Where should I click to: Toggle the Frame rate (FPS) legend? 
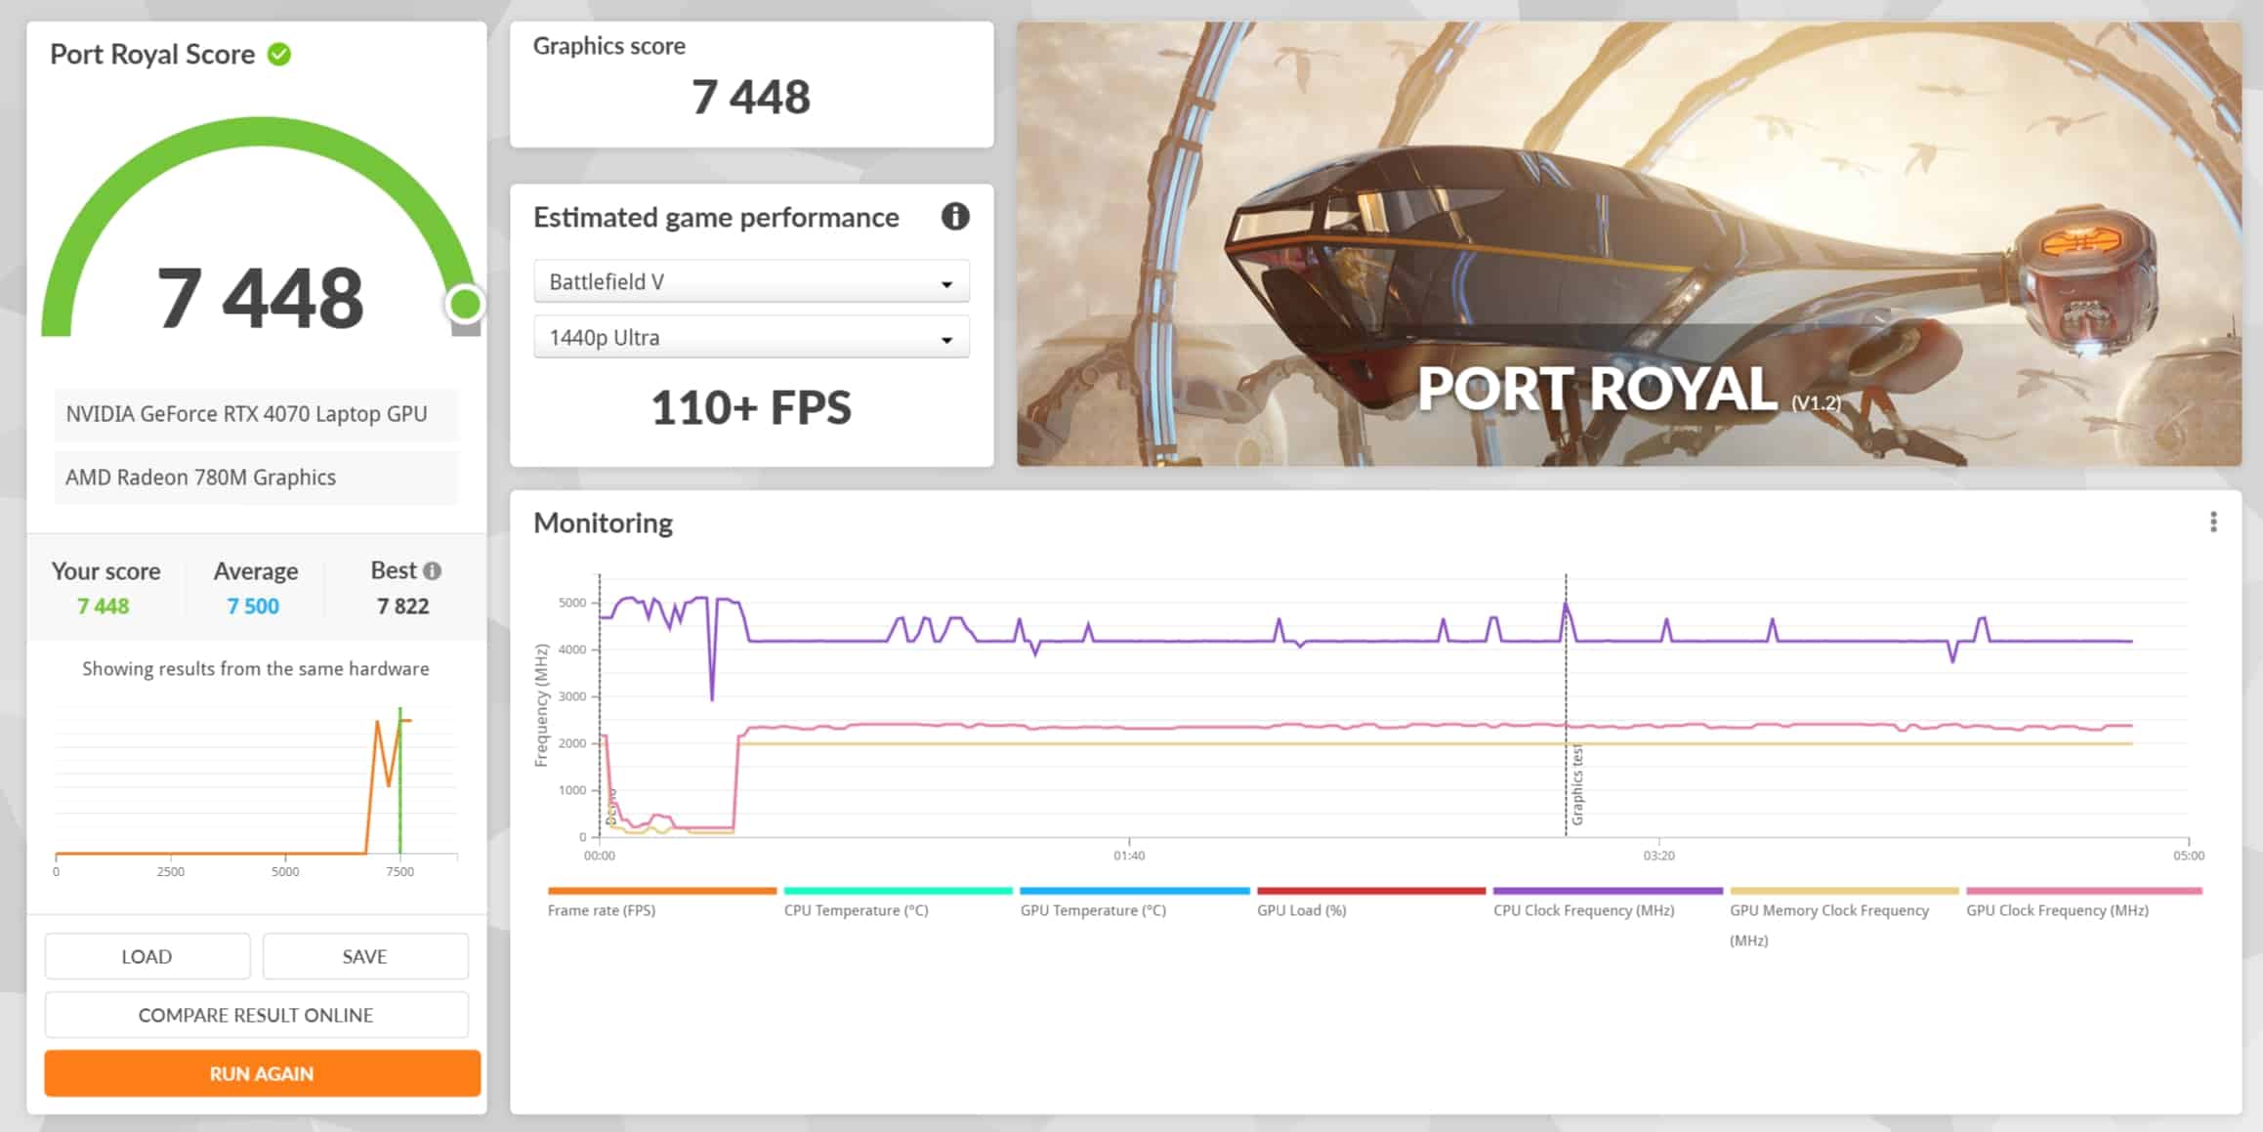602,910
